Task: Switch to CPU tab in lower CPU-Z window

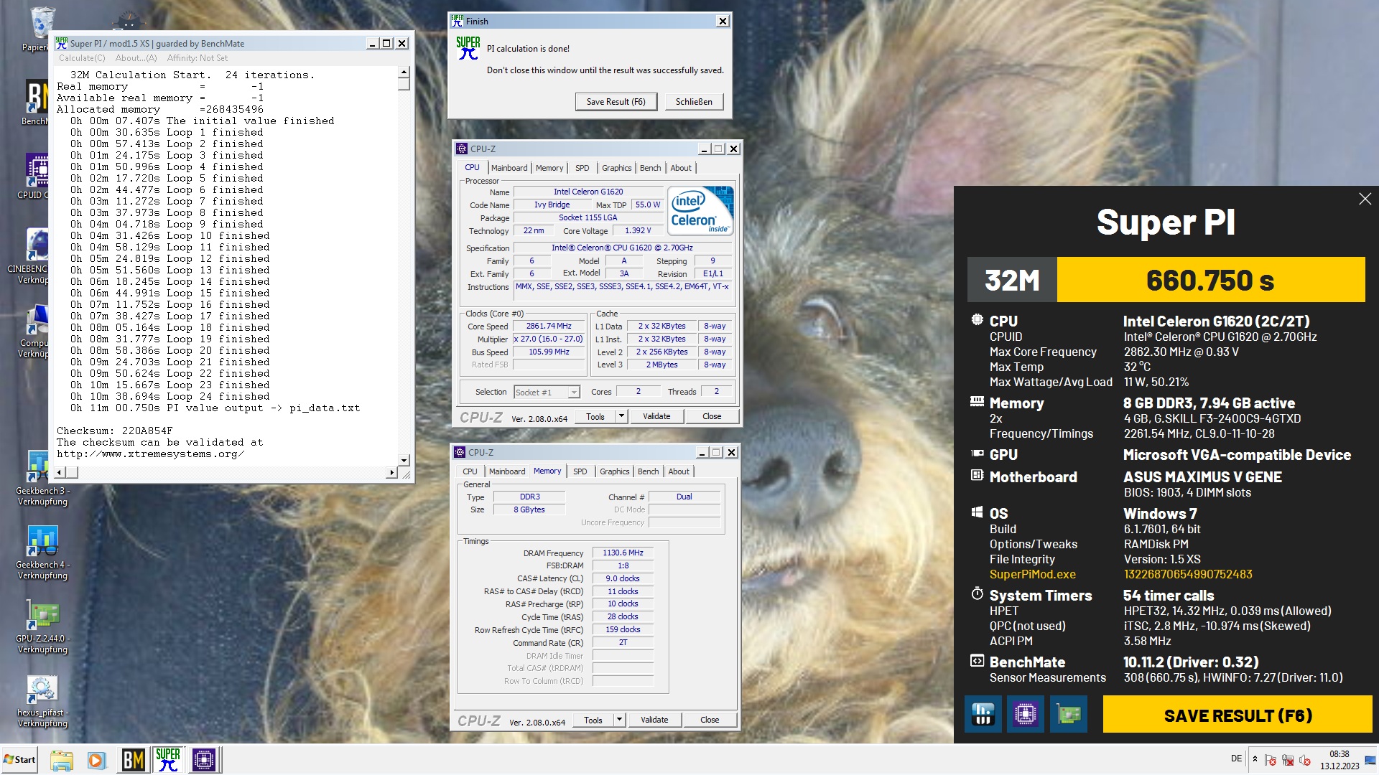Action: [x=470, y=471]
